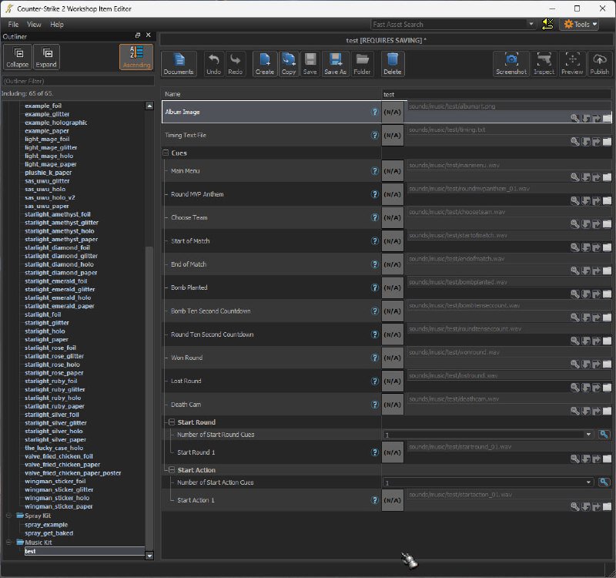Screen dimensions: 616x578
Task: Click help icon beside Bomb Planted
Action: [375, 287]
